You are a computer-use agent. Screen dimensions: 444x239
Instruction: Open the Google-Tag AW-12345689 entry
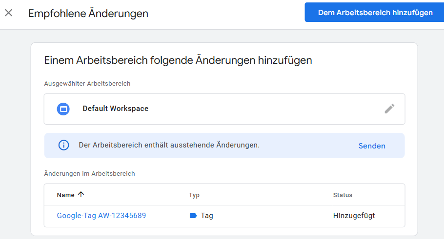tap(101, 216)
